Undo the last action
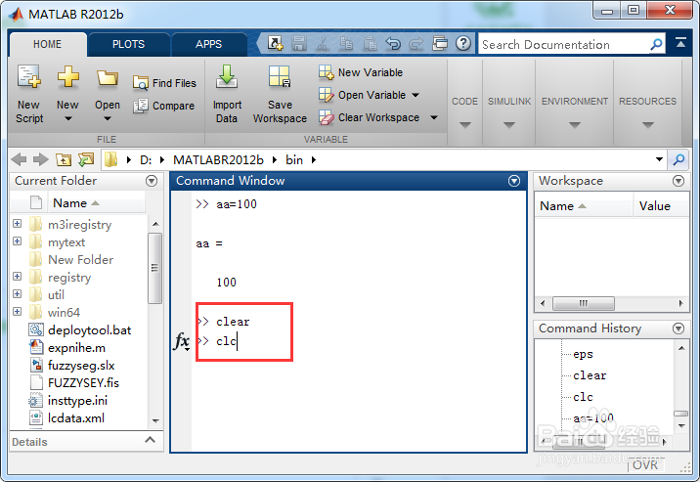This screenshot has width=700, height=482. click(x=393, y=44)
